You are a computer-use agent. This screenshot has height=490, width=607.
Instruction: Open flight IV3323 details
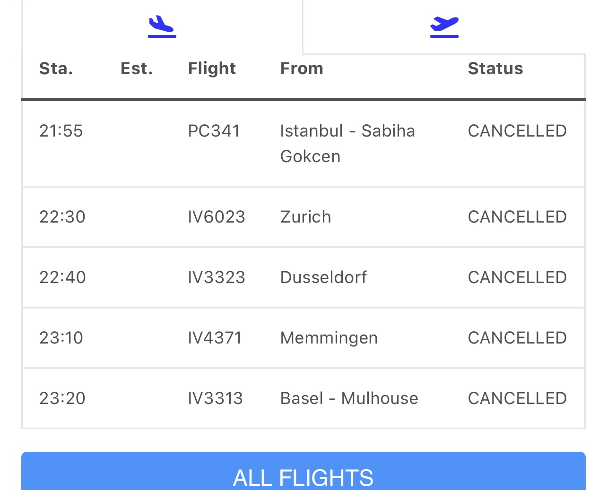tap(303, 277)
